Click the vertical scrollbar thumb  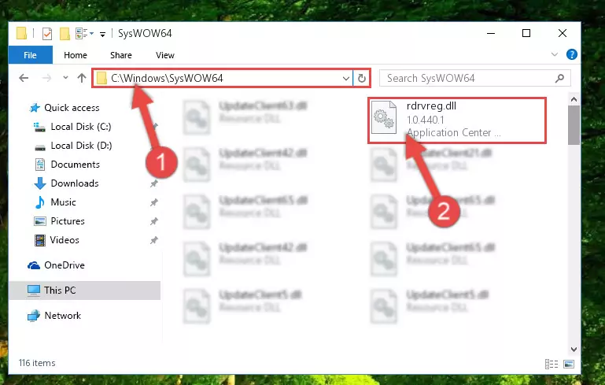click(x=574, y=125)
